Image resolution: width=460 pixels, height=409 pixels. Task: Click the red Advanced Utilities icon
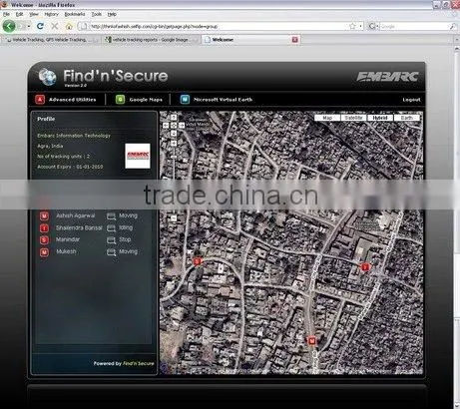coord(40,100)
